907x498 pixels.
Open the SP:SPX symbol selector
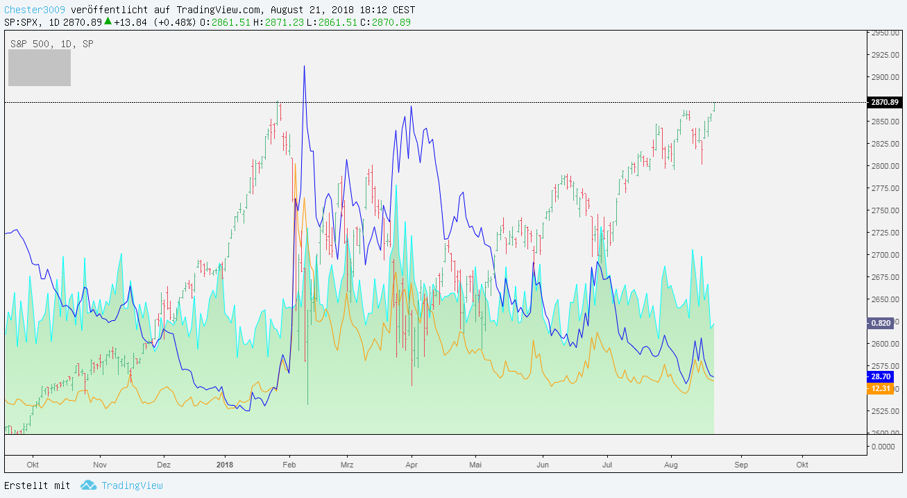pyautogui.click(x=22, y=22)
